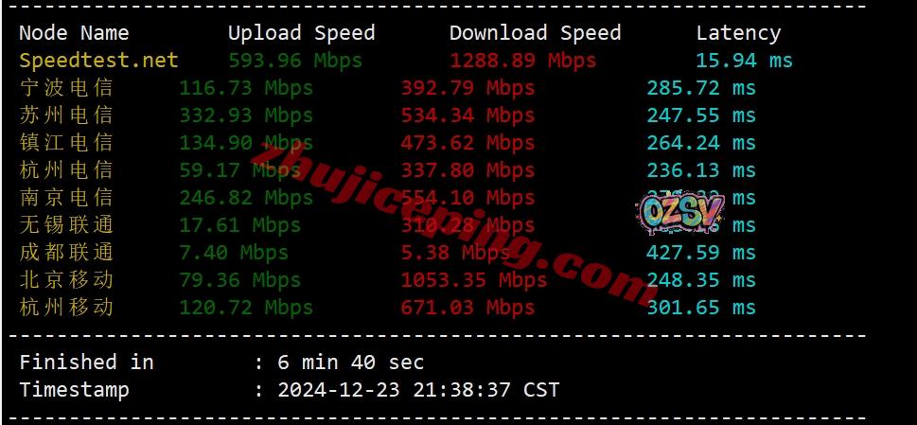Screen dimensions: 917x425
Task: Click the 2024-12-23 21:38:37 CST timestamp
Action: pos(418,390)
